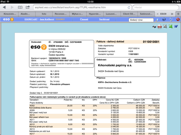Click Označení column header
The width and height of the screenshot is (181, 135).
34,100
